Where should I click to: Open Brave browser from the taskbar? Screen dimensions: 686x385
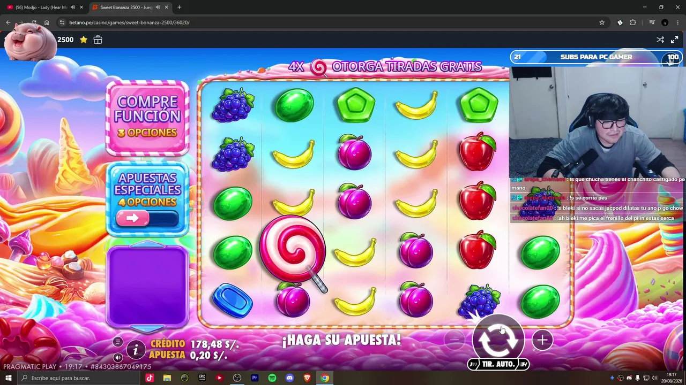(x=307, y=378)
